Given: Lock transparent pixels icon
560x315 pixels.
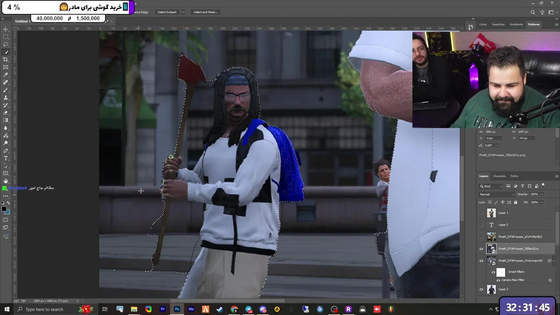Looking at the screenshot, I should (x=490, y=202).
